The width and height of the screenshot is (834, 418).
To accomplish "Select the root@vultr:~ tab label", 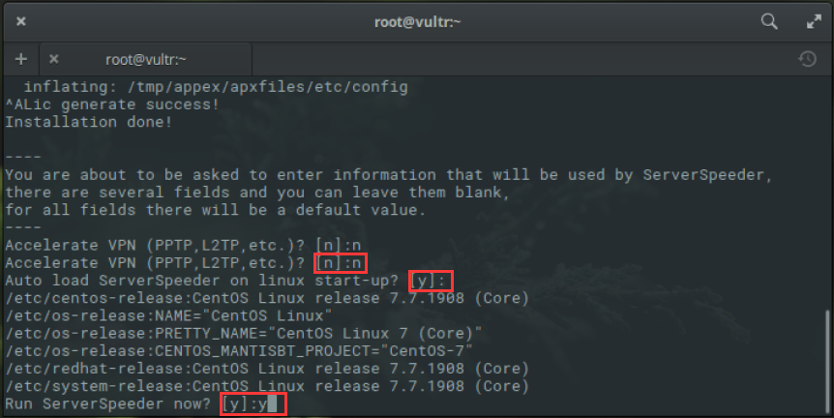I will tap(146, 60).
